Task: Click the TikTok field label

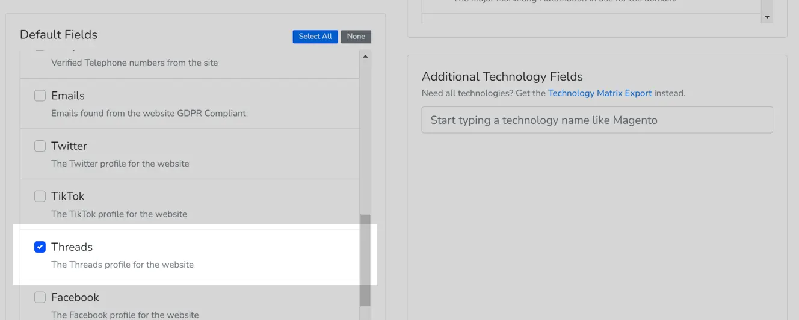Action: click(67, 196)
